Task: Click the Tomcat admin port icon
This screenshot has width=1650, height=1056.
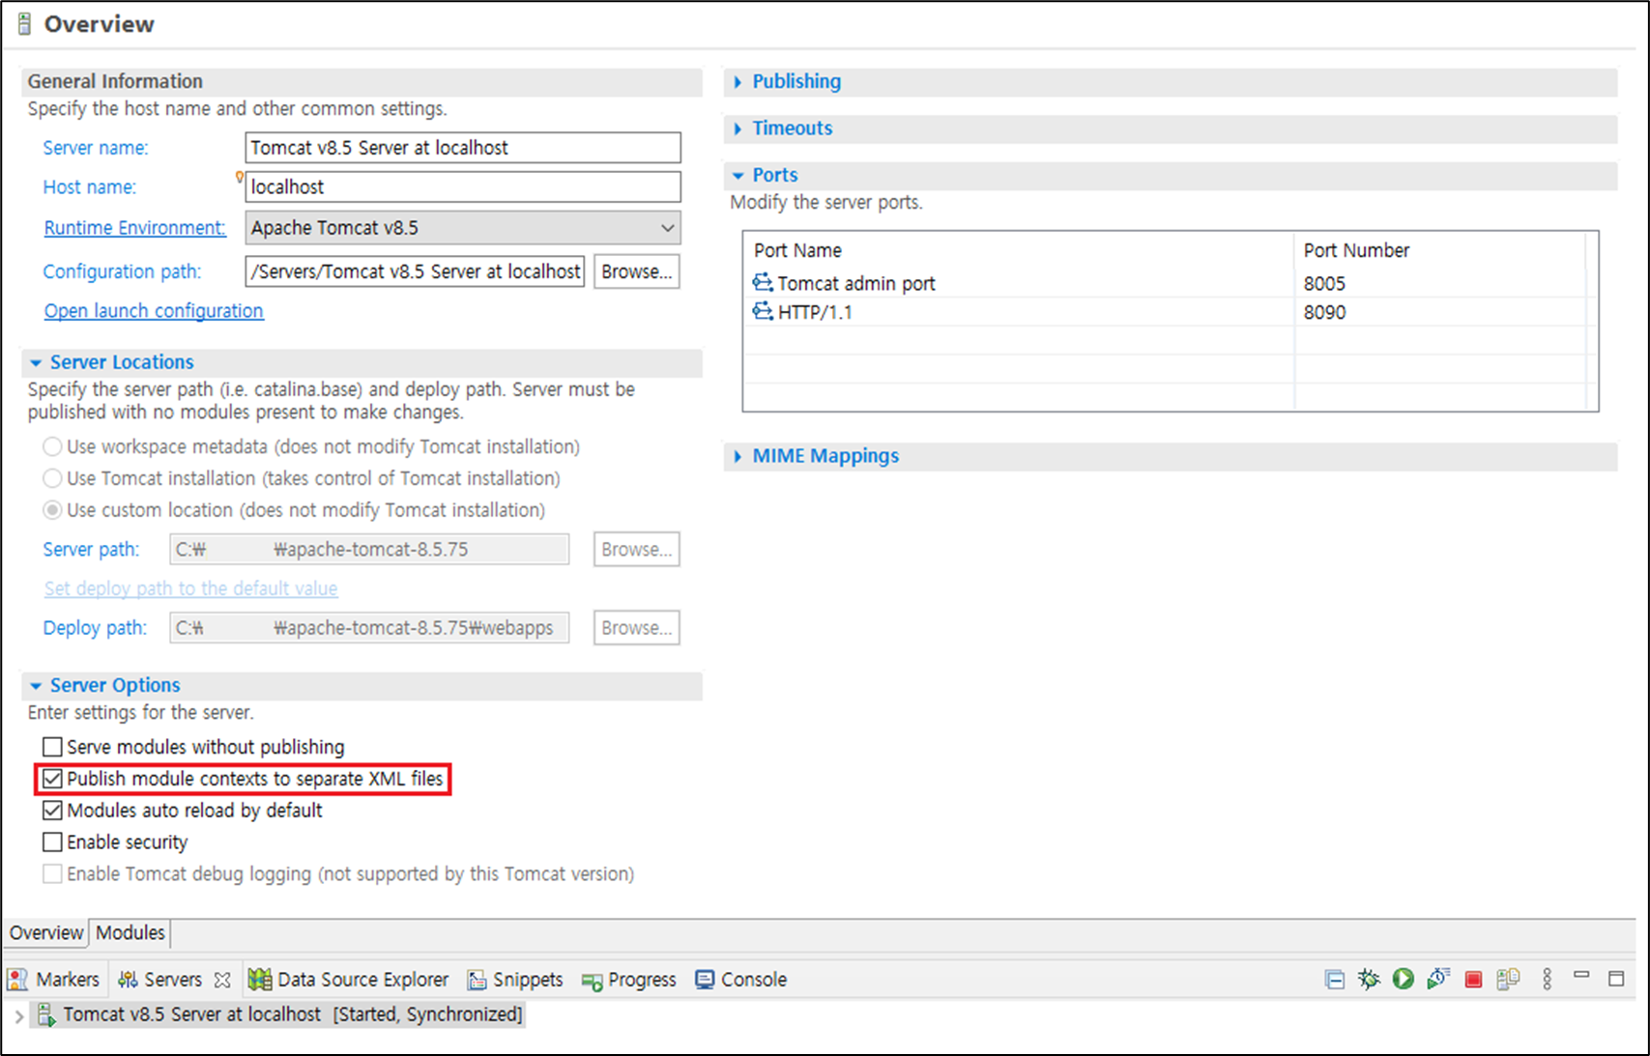Action: click(x=763, y=282)
